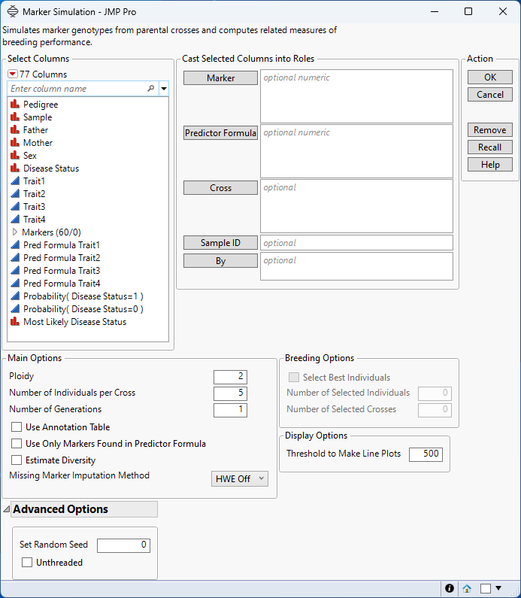
Task: Click the Sample ID role box
Action: [x=356, y=242]
